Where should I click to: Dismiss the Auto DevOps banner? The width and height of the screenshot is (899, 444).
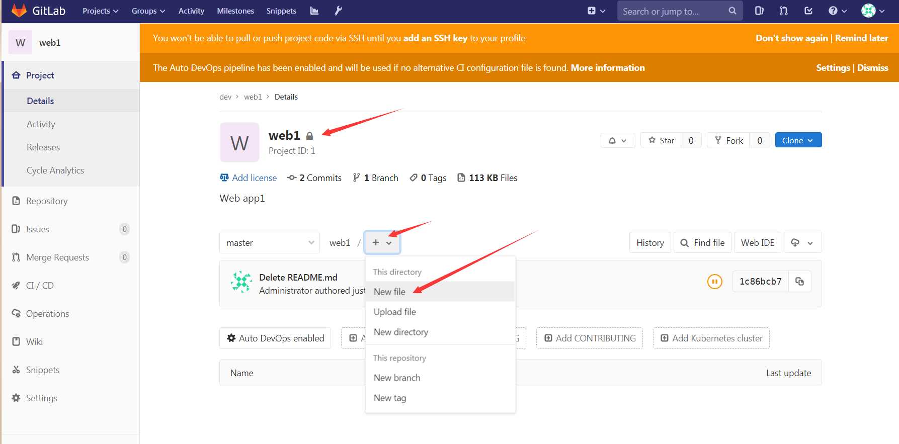(x=872, y=67)
